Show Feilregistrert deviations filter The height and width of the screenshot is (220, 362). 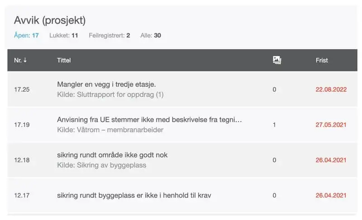click(x=110, y=35)
